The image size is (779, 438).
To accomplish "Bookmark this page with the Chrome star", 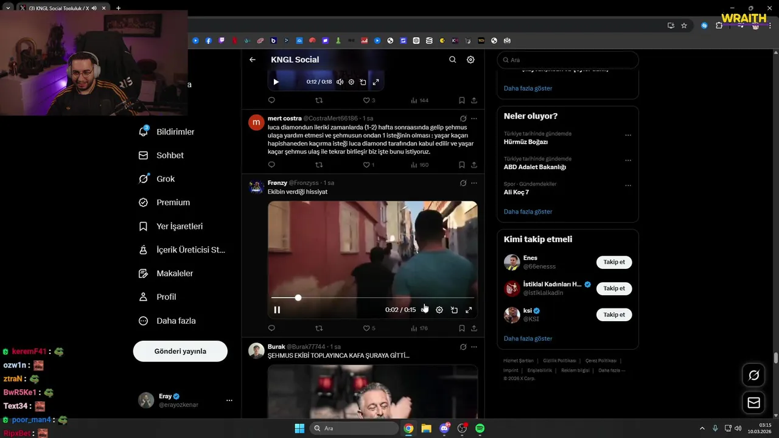I will coord(684,26).
